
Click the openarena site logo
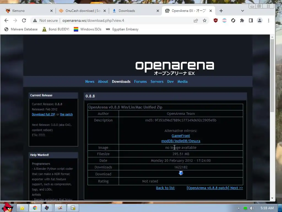coord(175,68)
